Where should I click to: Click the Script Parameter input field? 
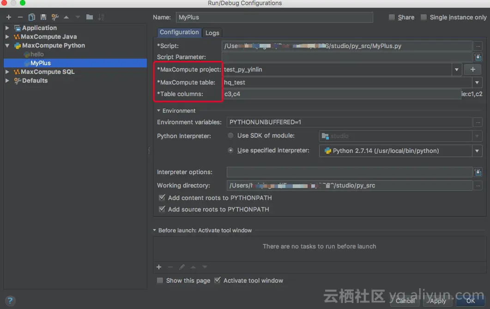pos(347,57)
